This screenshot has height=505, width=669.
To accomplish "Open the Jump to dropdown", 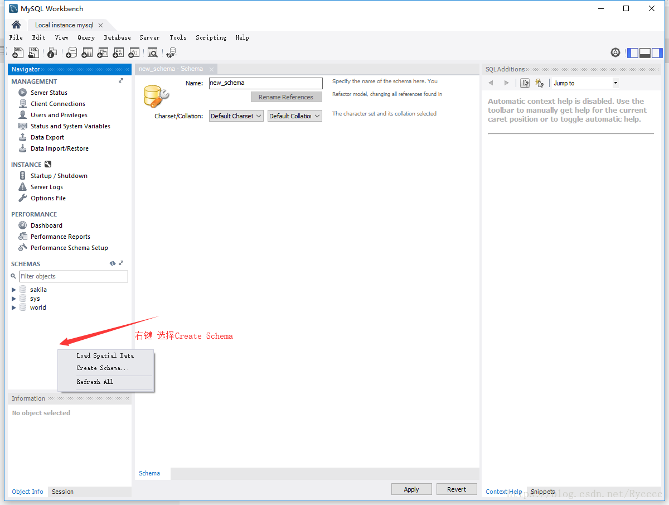I will pos(585,83).
